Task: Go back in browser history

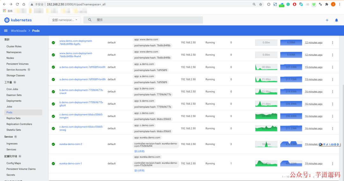Action: [4, 4]
